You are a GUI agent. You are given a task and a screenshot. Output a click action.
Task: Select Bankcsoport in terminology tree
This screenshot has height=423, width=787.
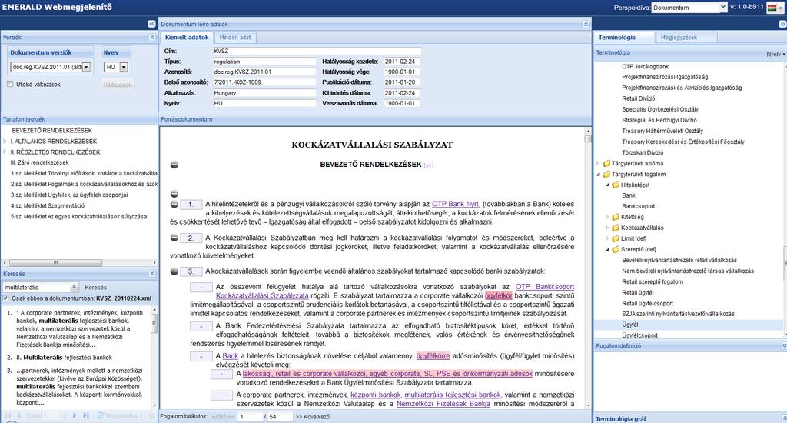(638, 206)
